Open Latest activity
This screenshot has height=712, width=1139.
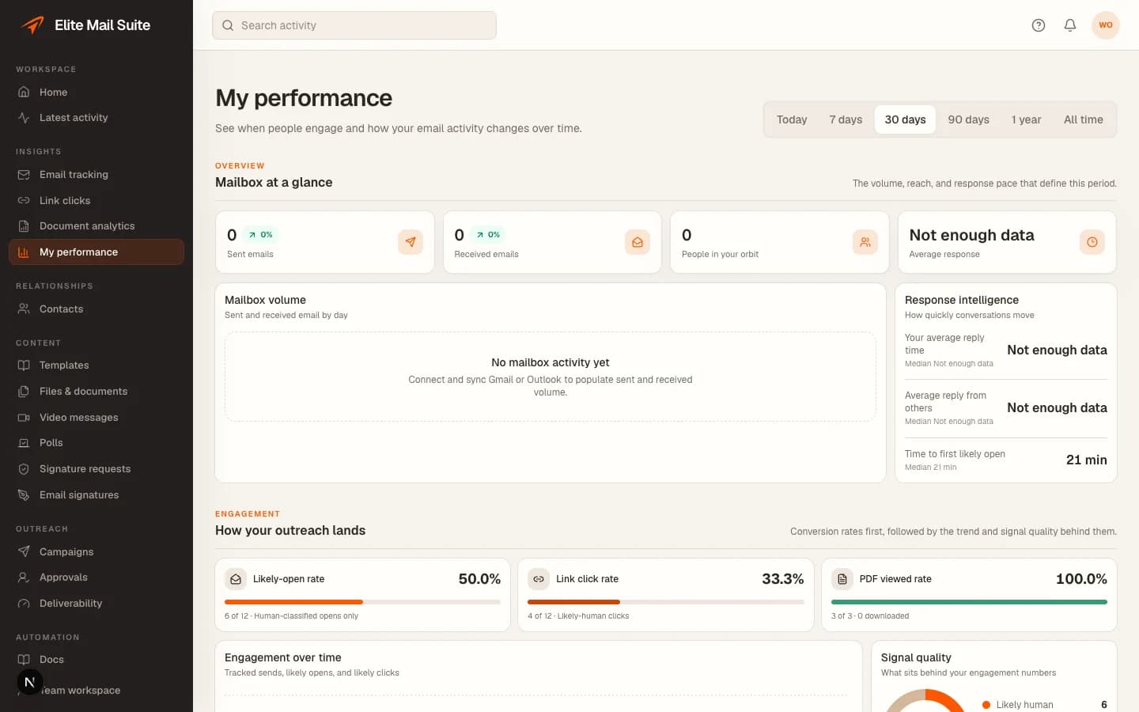click(x=96, y=118)
